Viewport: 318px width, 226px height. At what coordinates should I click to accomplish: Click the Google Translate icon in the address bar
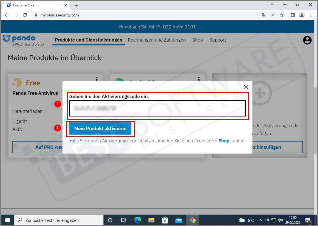tap(264, 15)
